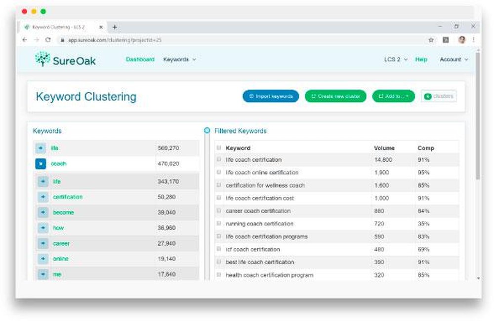Screen dimensions: 494x321
Task: Check 'best life coach certification' row
Action: tap(219, 261)
